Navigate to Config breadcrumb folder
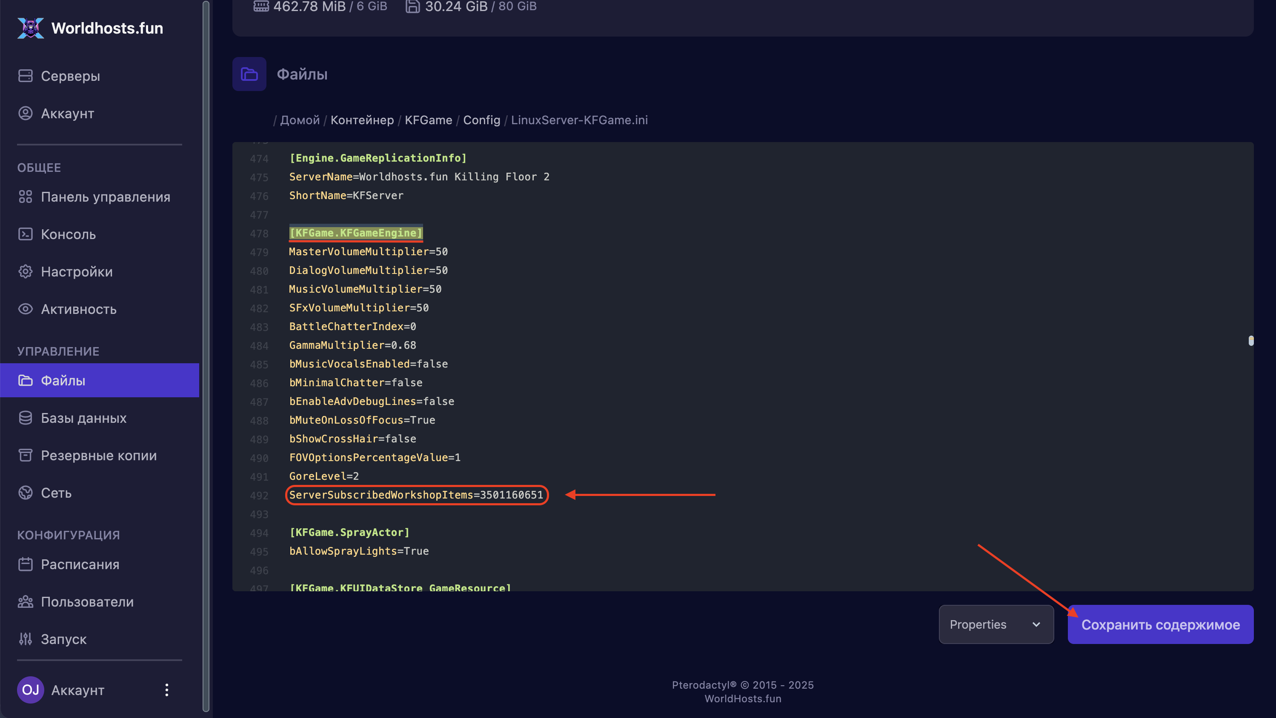The image size is (1276, 718). [x=481, y=120]
